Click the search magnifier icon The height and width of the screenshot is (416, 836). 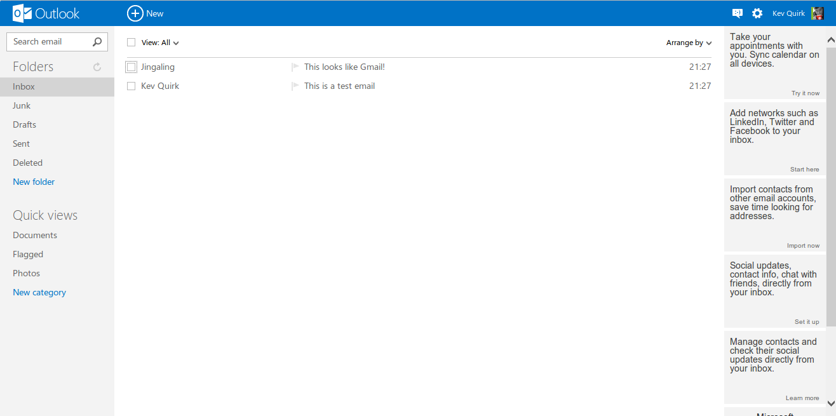pyautogui.click(x=97, y=42)
